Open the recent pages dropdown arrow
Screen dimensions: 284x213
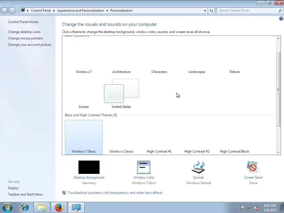tap(17, 11)
